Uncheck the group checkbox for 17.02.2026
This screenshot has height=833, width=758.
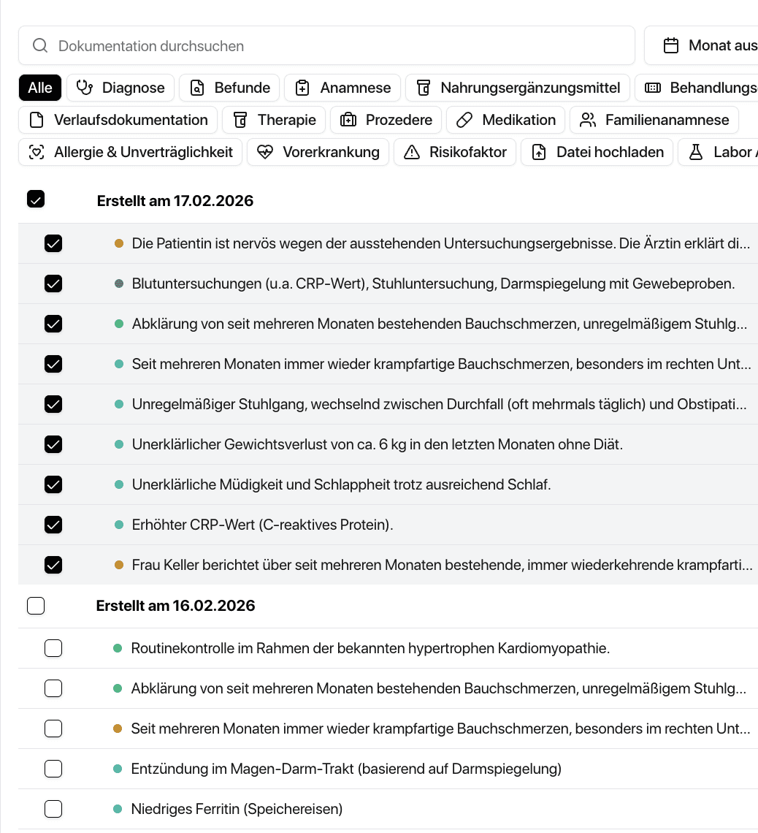36,198
